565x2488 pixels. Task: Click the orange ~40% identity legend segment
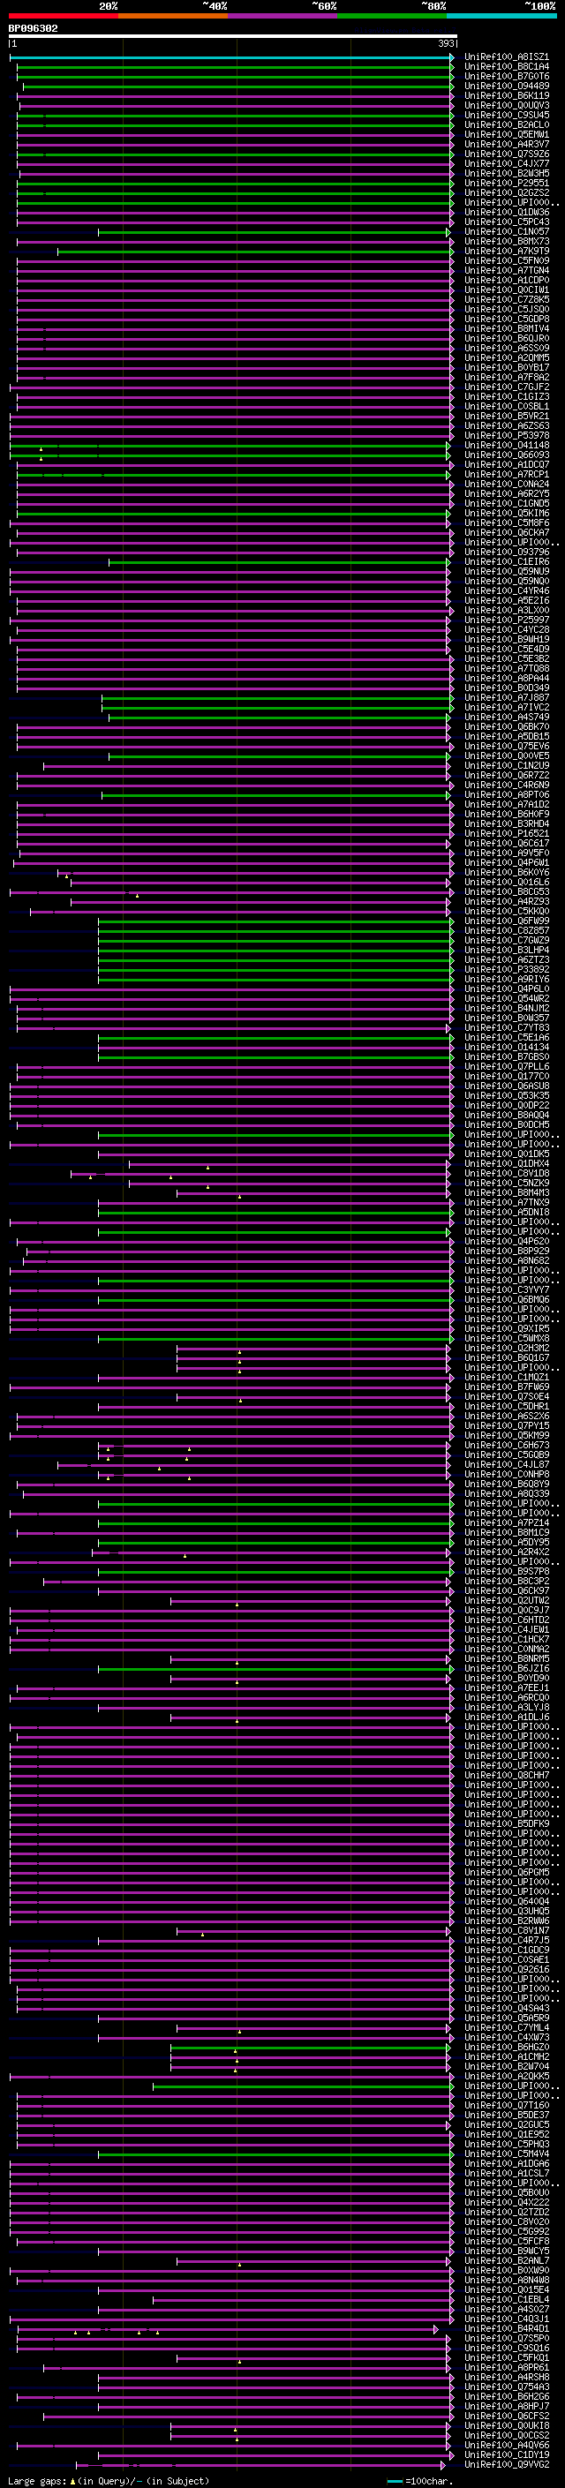coord(173,16)
